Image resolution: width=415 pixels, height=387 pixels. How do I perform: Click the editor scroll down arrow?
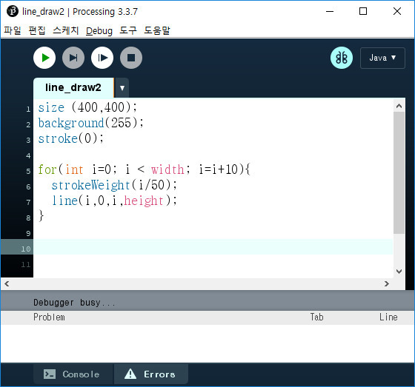point(399,272)
